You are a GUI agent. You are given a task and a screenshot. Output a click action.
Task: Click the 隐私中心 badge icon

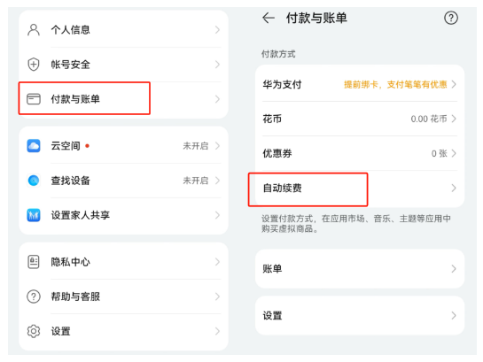pos(34,262)
